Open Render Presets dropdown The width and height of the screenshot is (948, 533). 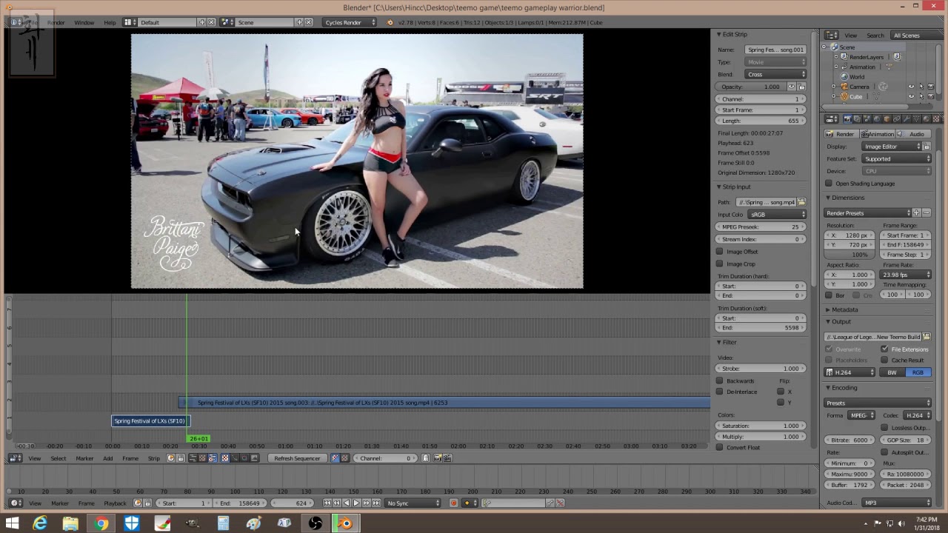(x=867, y=213)
